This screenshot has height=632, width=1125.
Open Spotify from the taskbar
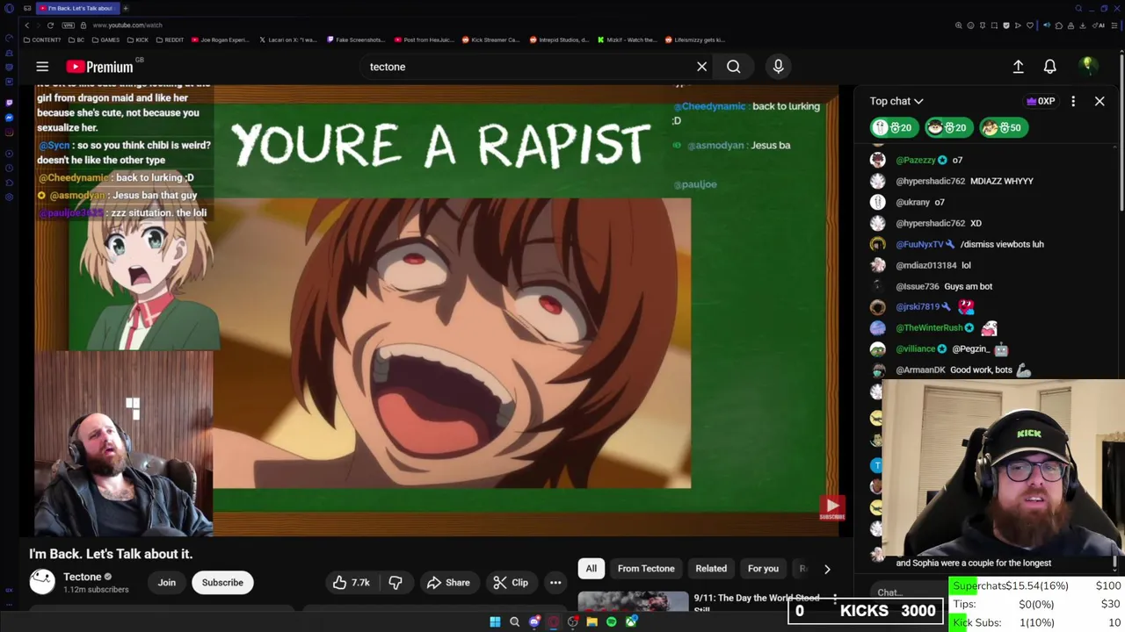click(611, 621)
